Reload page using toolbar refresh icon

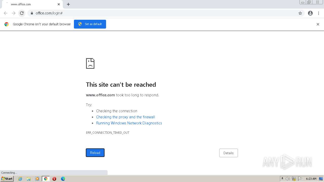[x=22, y=13]
